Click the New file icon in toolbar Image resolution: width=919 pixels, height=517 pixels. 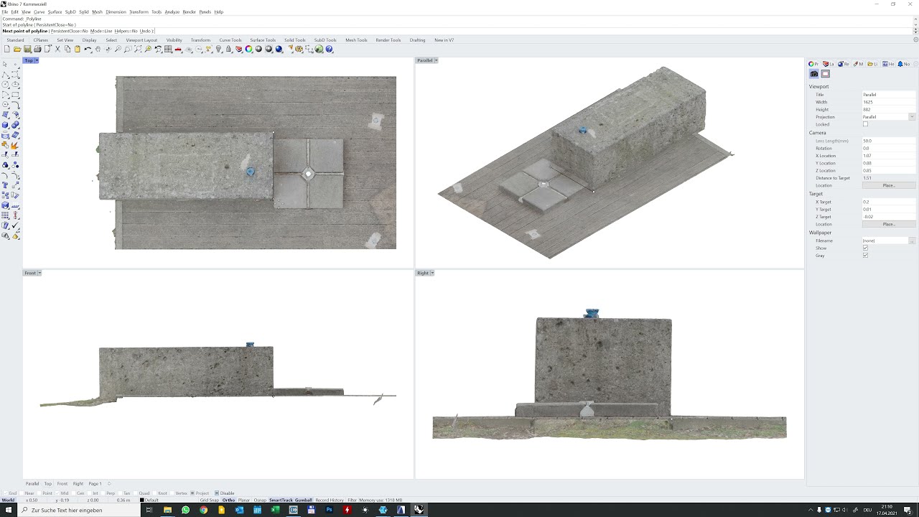pos(6,49)
